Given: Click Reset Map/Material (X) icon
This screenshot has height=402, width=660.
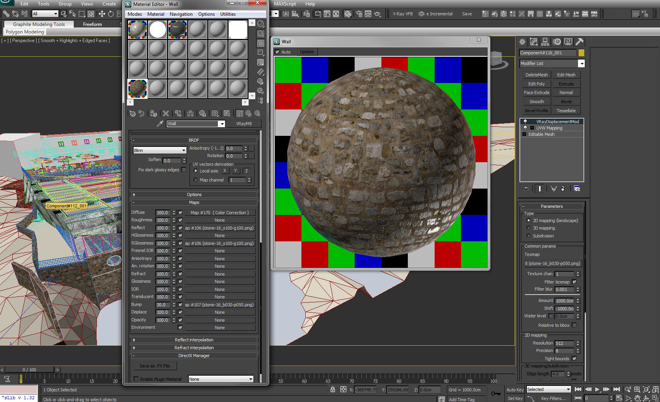Looking at the screenshot, I should click(x=166, y=113).
